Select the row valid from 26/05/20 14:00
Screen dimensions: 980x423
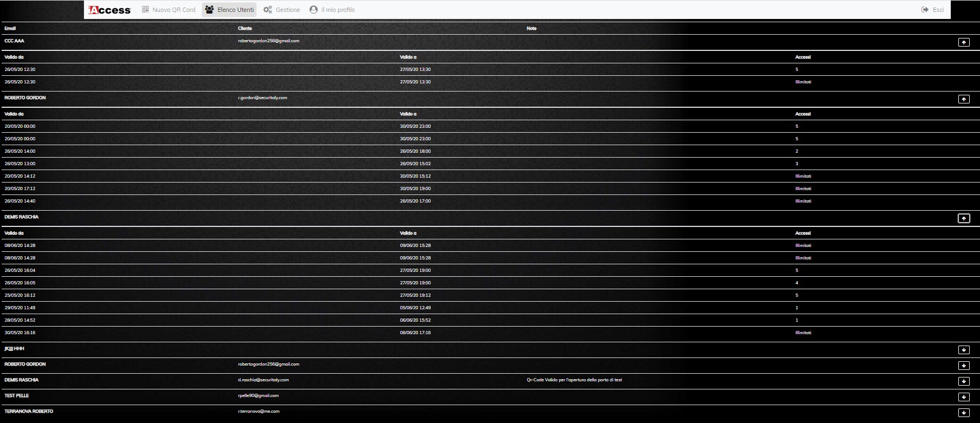490,151
